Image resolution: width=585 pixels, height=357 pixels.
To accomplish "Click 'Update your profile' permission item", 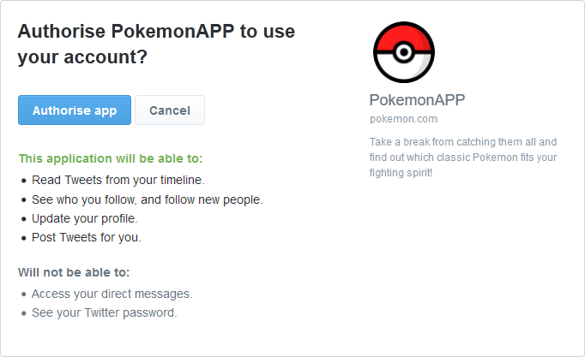I will pyautogui.click(x=85, y=218).
